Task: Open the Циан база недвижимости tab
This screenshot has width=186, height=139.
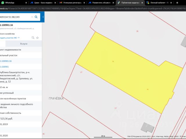Action: 43,3
